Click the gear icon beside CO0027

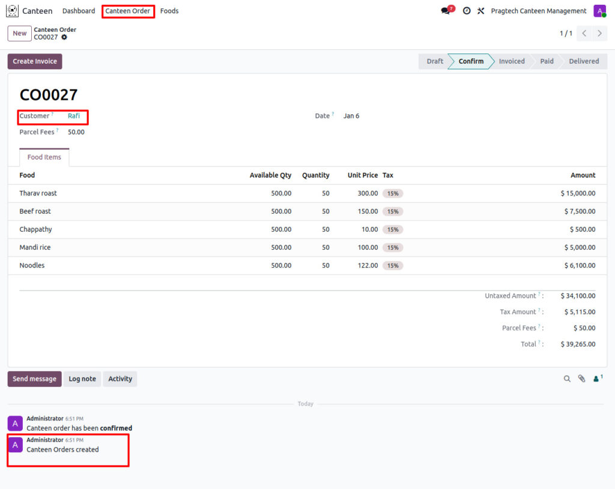click(x=64, y=37)
